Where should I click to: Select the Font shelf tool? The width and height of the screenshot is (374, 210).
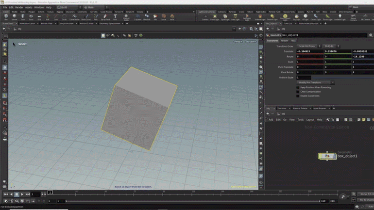[115, 17]
